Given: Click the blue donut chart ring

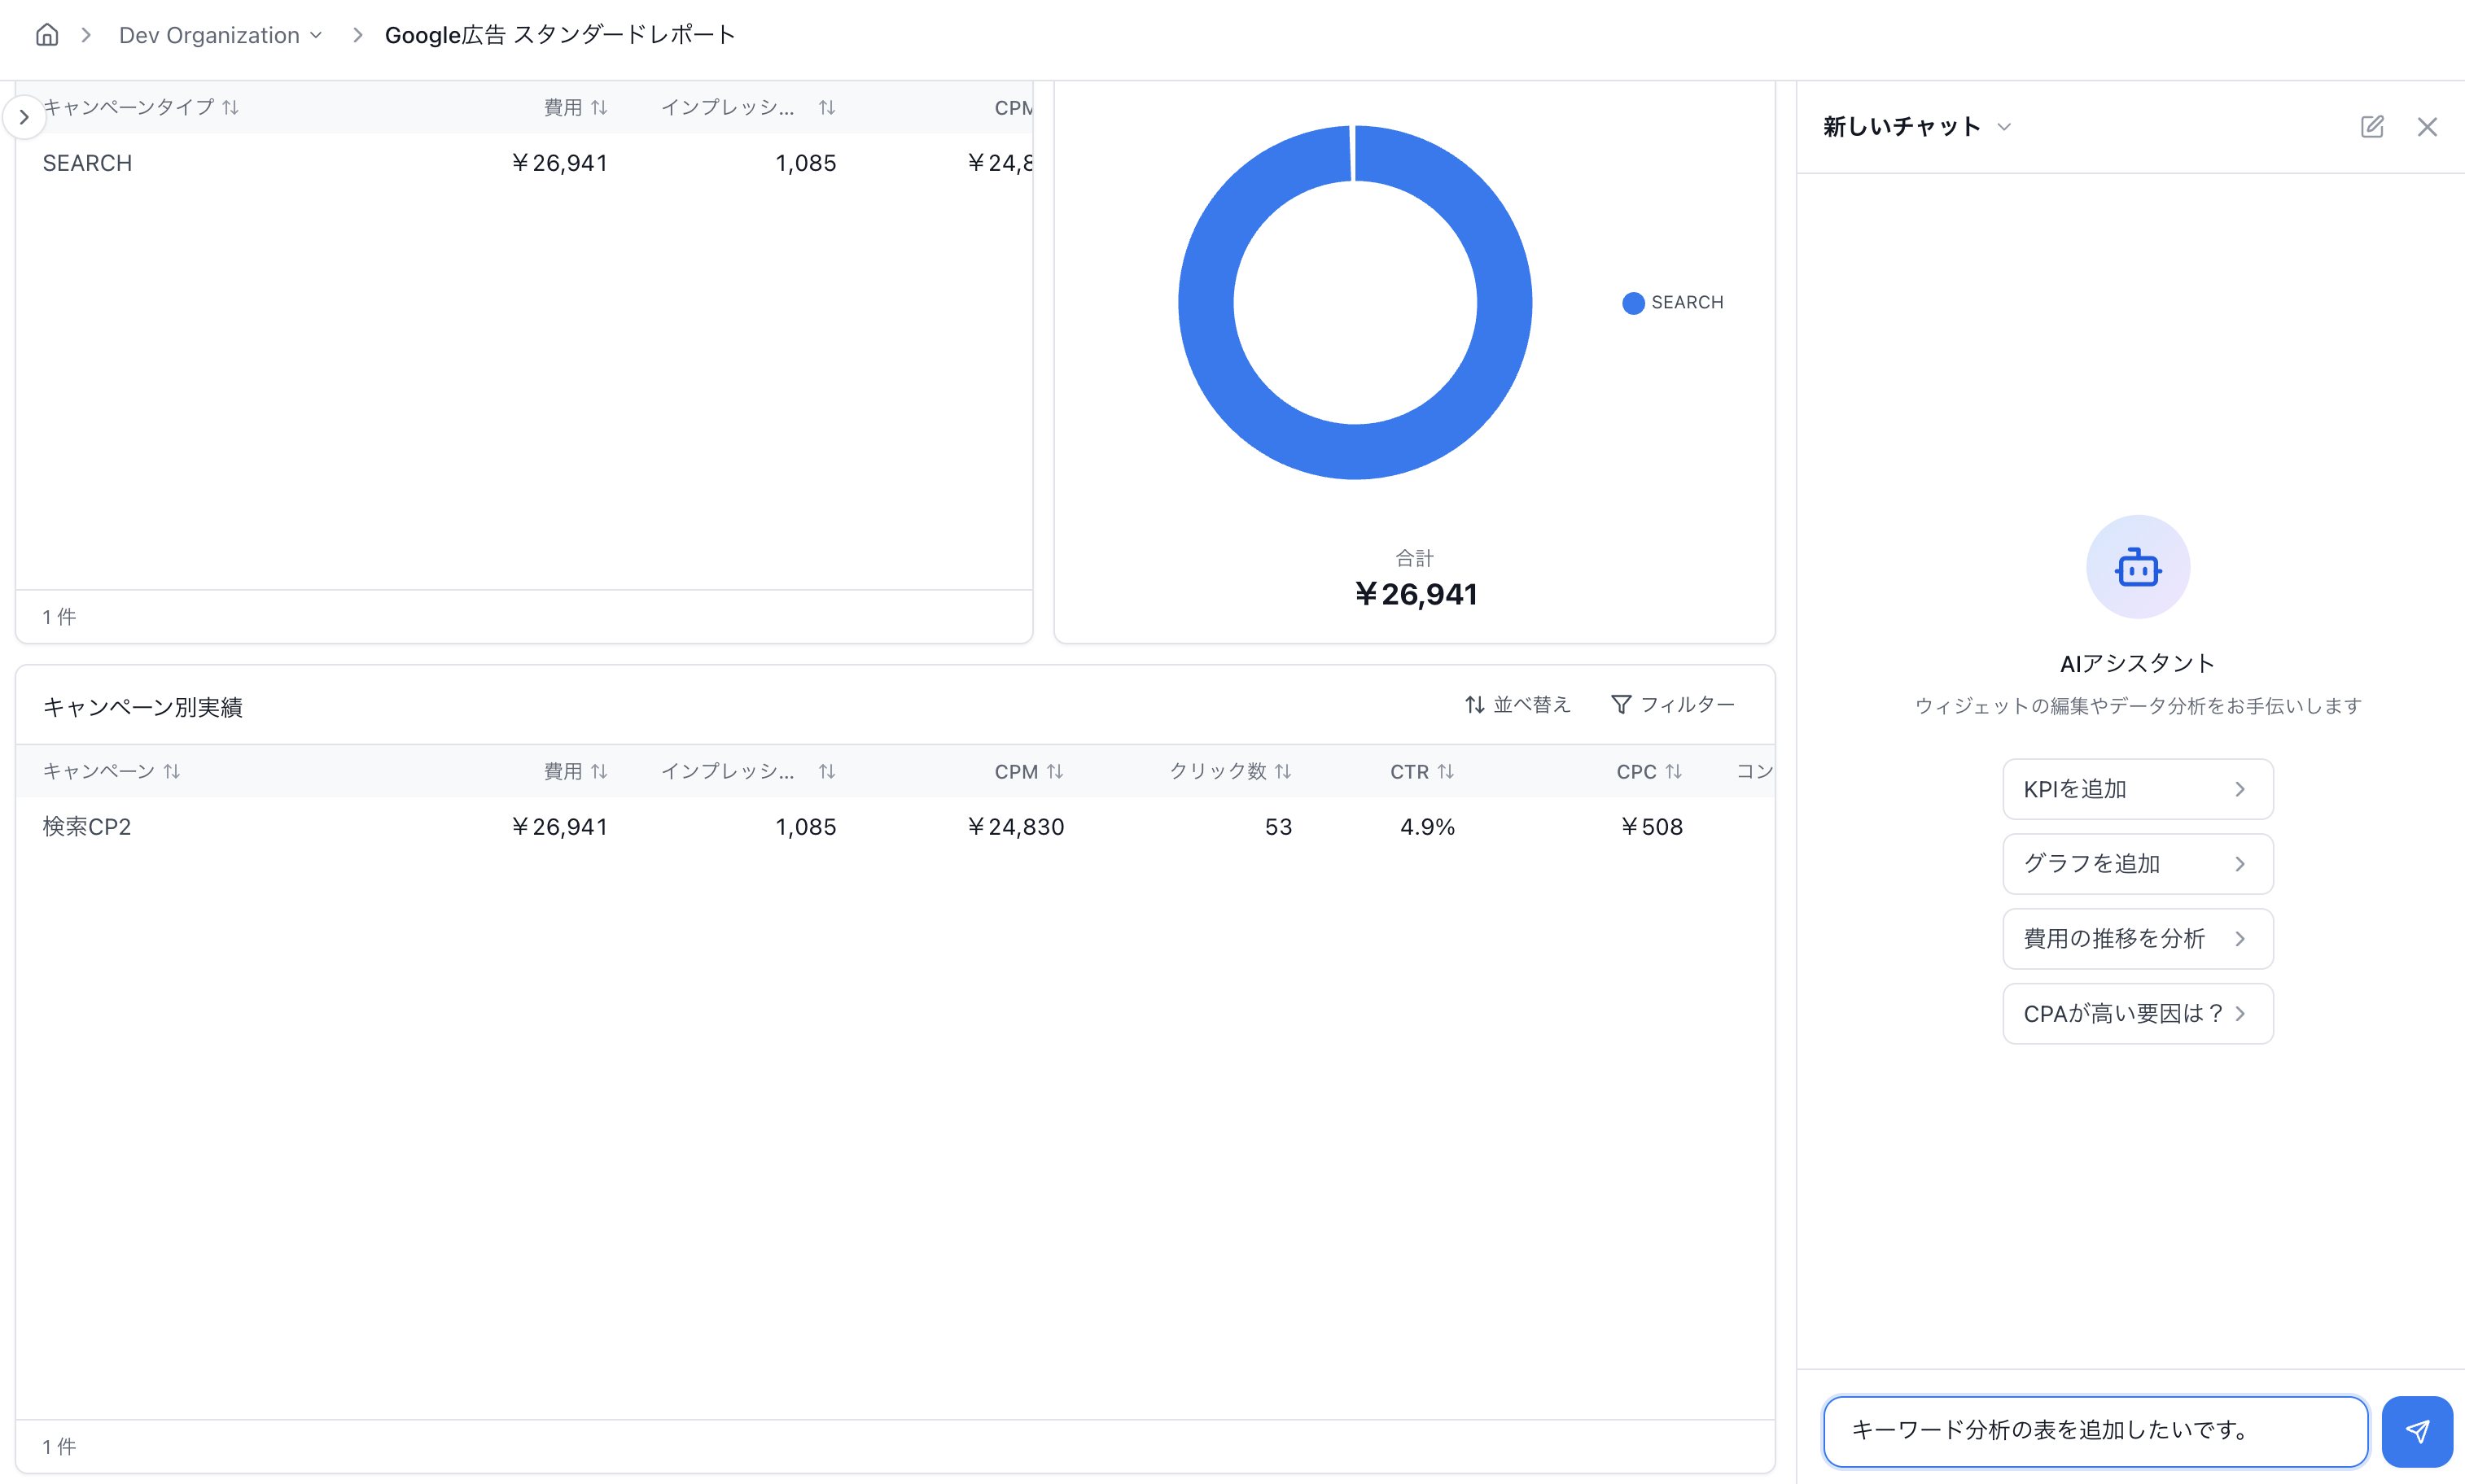Looking at the screenshot, I should pyautogui.click(x=1206, y=303).
